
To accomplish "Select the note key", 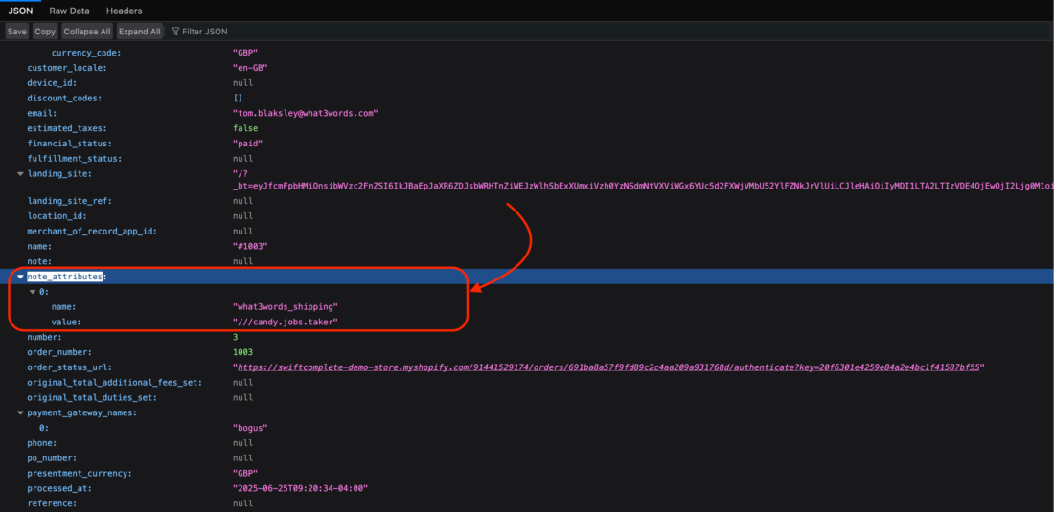I will coord(39,261).
